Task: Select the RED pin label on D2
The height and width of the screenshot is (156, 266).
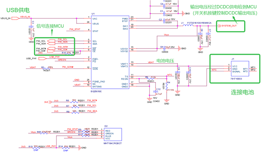Action: pyautogui.click(x=108, y=131)
